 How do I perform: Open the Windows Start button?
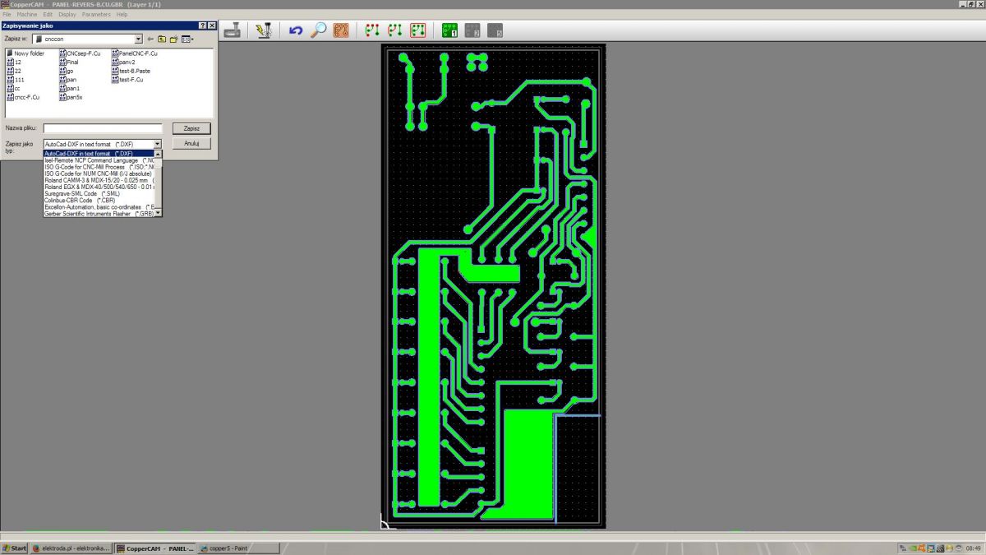[14, 548]
